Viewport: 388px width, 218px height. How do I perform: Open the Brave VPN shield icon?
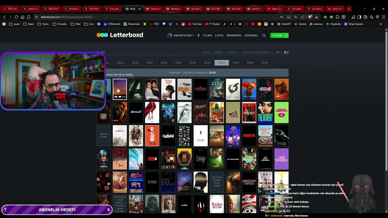[x=377, y=17]
